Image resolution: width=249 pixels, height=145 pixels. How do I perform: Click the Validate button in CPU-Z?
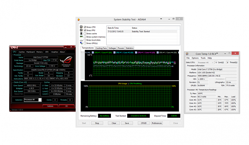tap(50, 106)
